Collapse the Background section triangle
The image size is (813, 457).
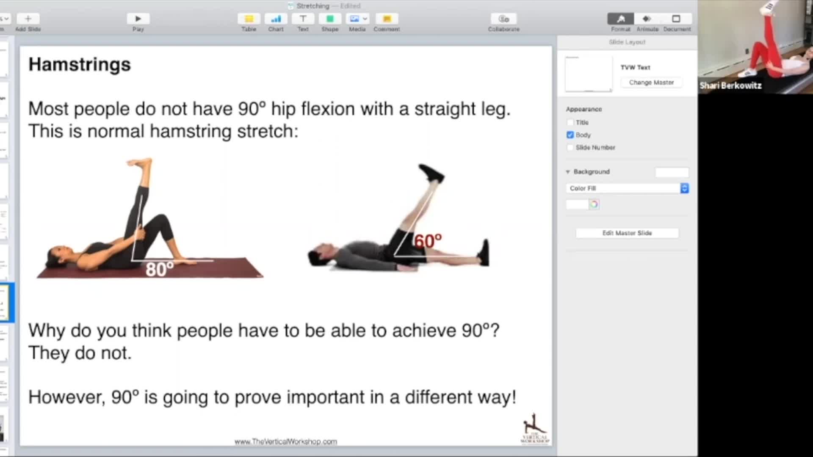coord(568,172)
